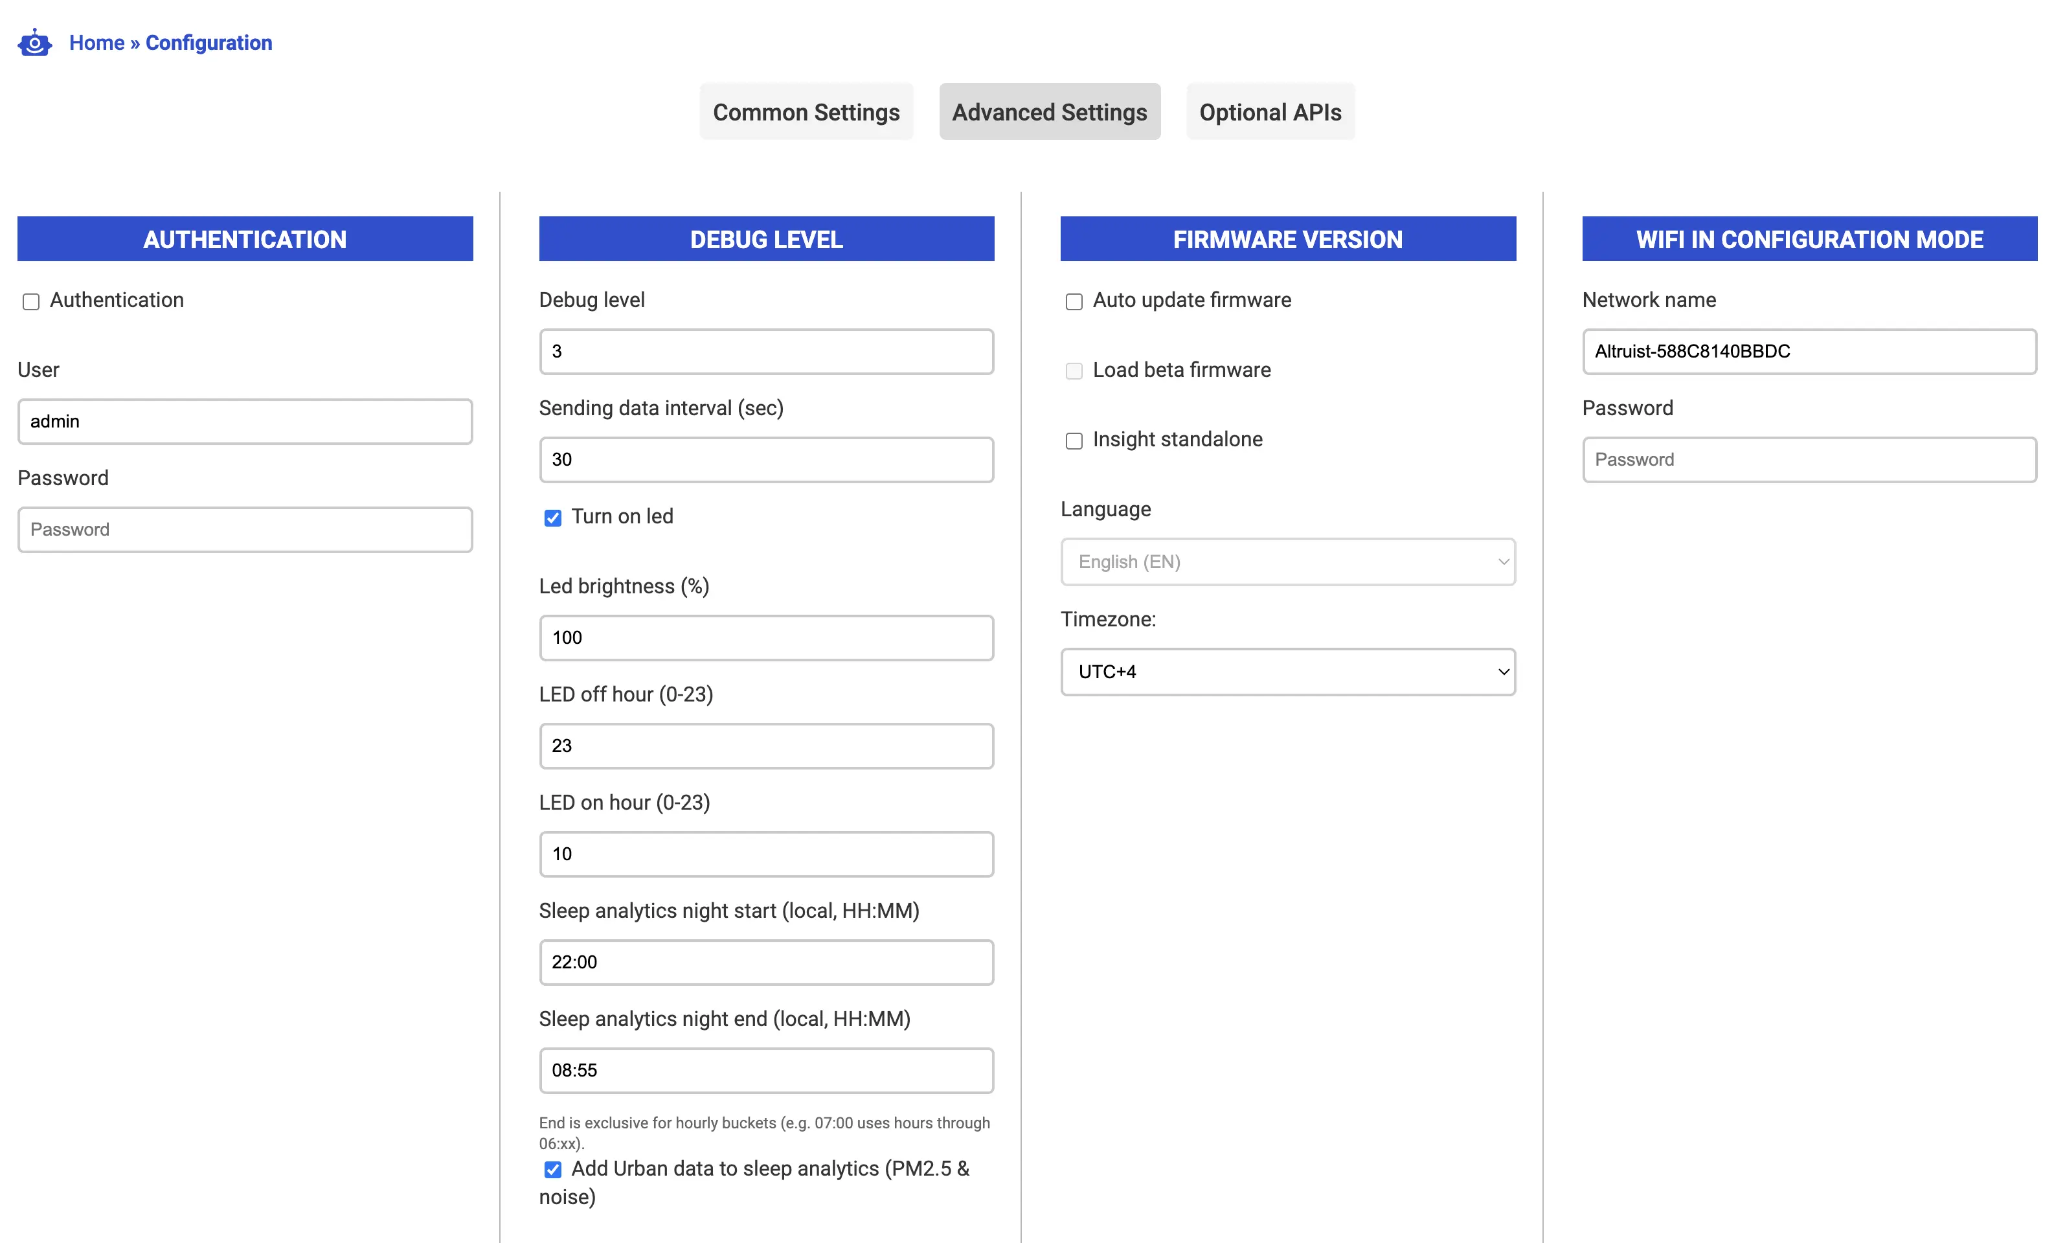Edit the Network name field
The width and height of the screenshot is (2054, 1243).
pyautogui.click(x=1809, y=351)
